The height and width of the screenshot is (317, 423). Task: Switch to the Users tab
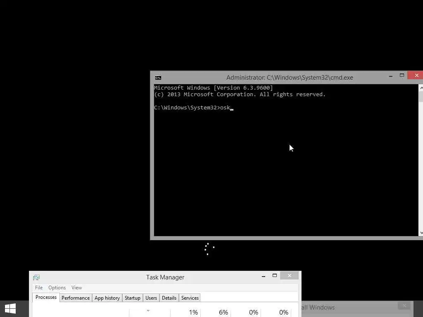pyautogui.click(x=151, y=298)
